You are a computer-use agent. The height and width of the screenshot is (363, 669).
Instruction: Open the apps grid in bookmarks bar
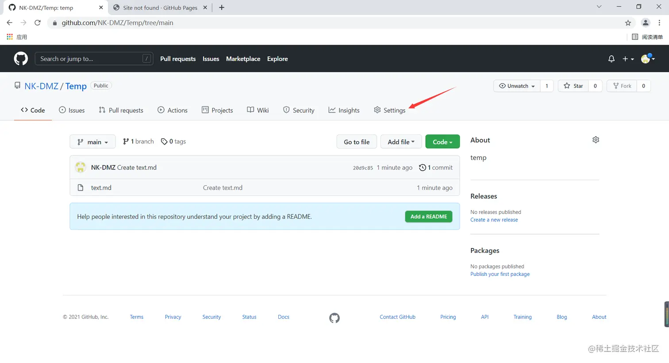coord(10,37)
